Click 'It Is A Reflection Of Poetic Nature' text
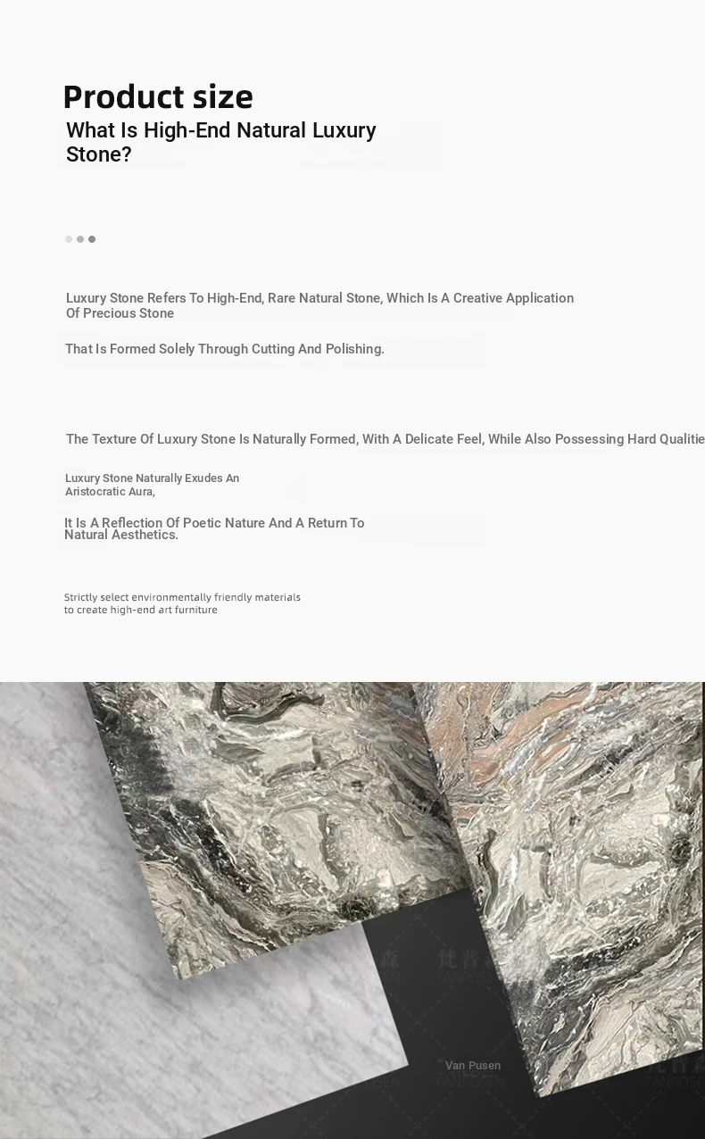 pos(214,528)
